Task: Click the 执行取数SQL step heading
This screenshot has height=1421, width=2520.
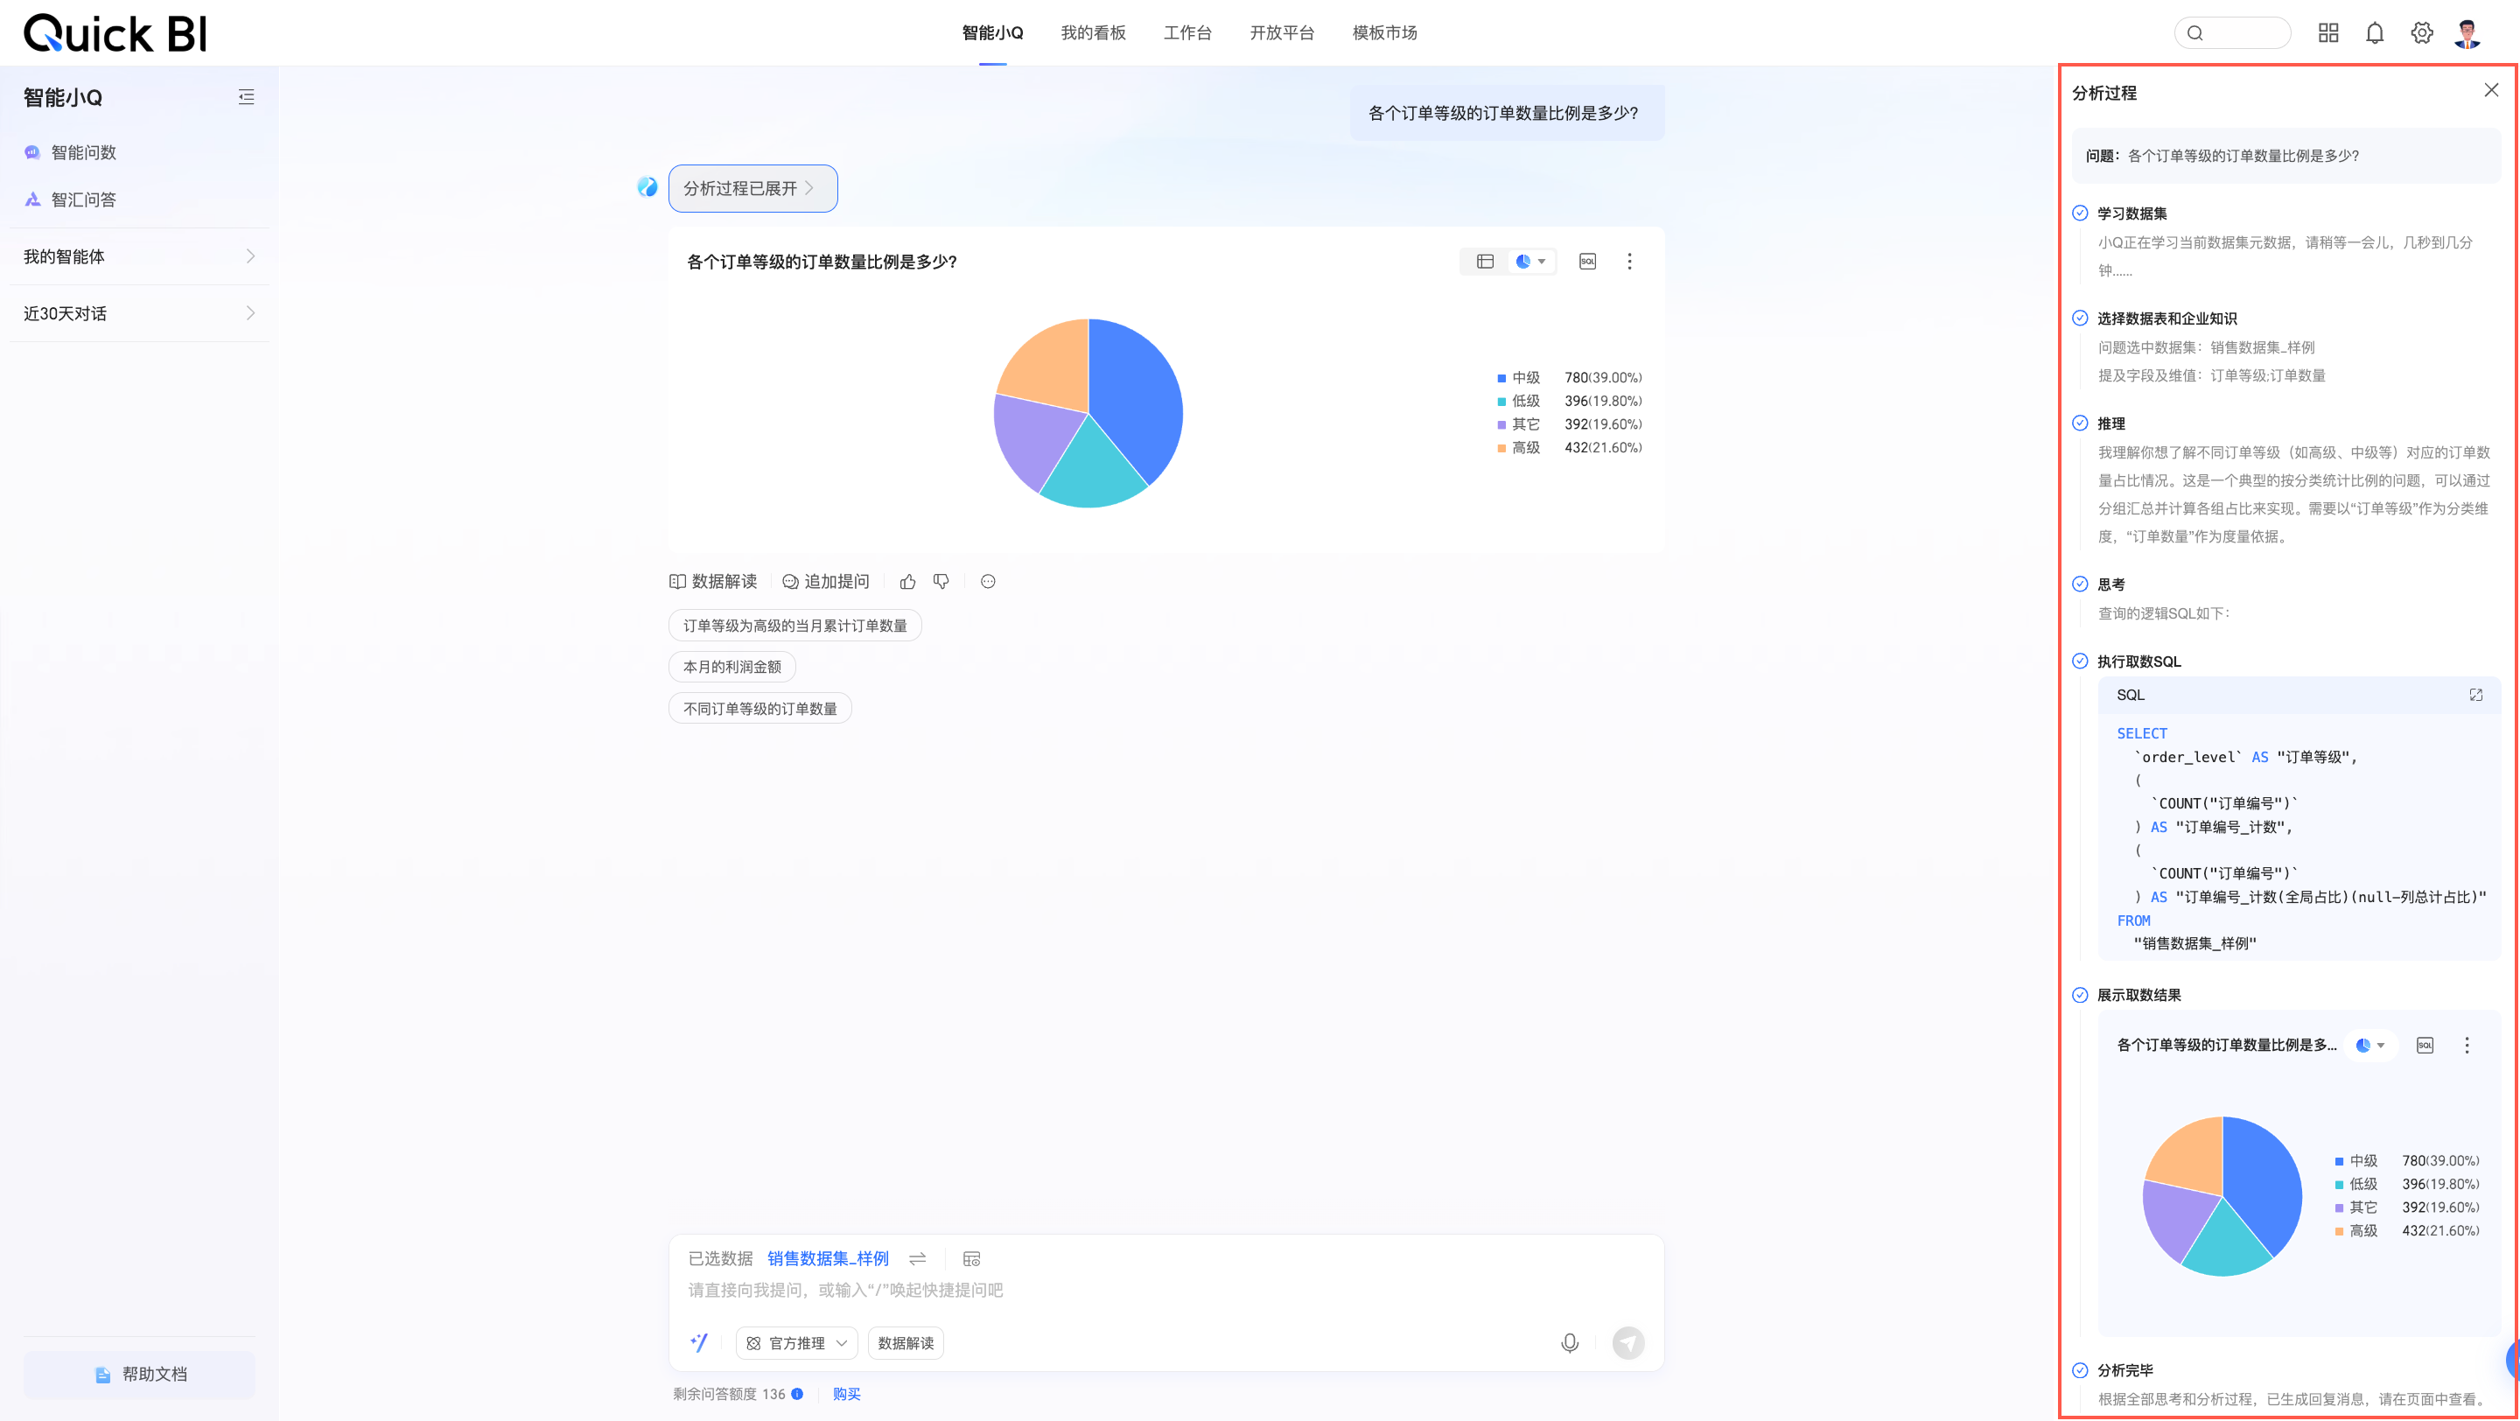Action: [x=2138, y=661]
